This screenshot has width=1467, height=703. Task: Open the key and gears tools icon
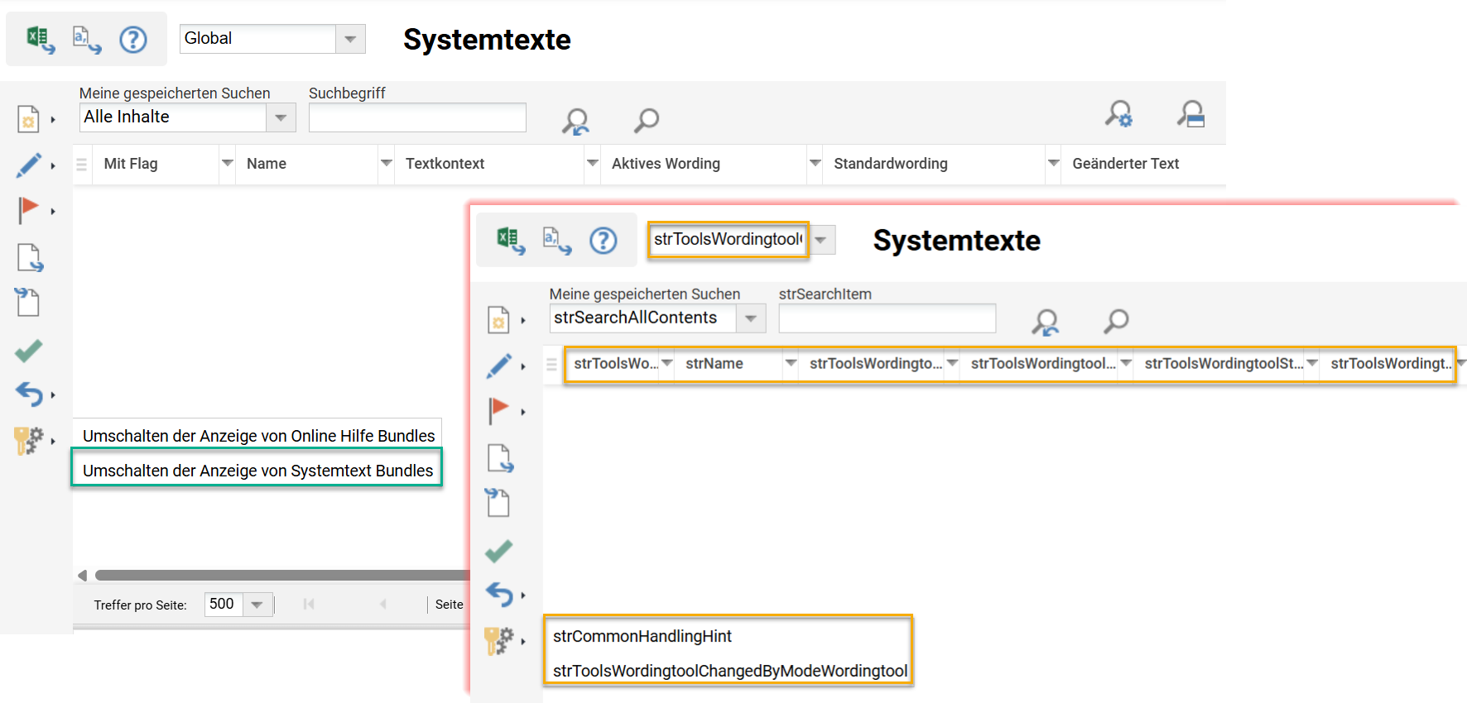click(29, 440)
